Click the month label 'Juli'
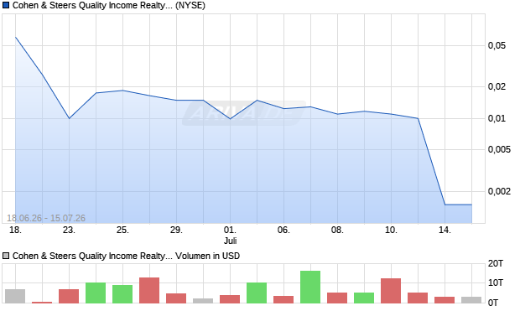520x311 pixels. tap(230, 241)
